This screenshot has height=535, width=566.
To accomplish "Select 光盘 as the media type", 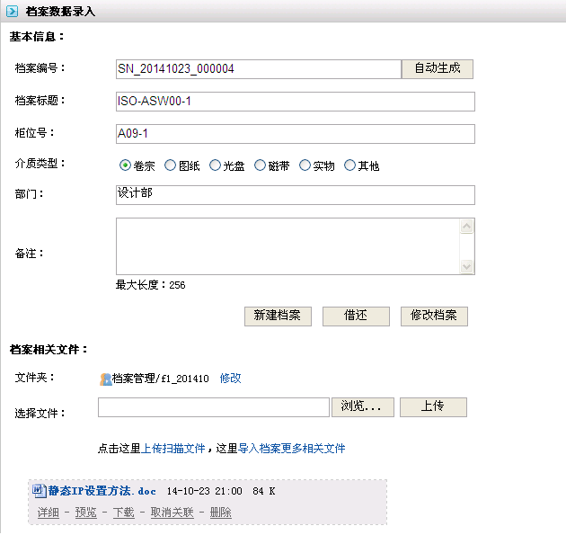I will pos(215,165).
